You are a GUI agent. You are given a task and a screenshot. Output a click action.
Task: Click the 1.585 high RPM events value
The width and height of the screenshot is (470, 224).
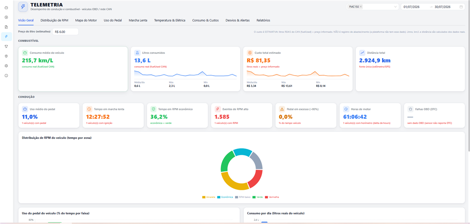(221, 117)
